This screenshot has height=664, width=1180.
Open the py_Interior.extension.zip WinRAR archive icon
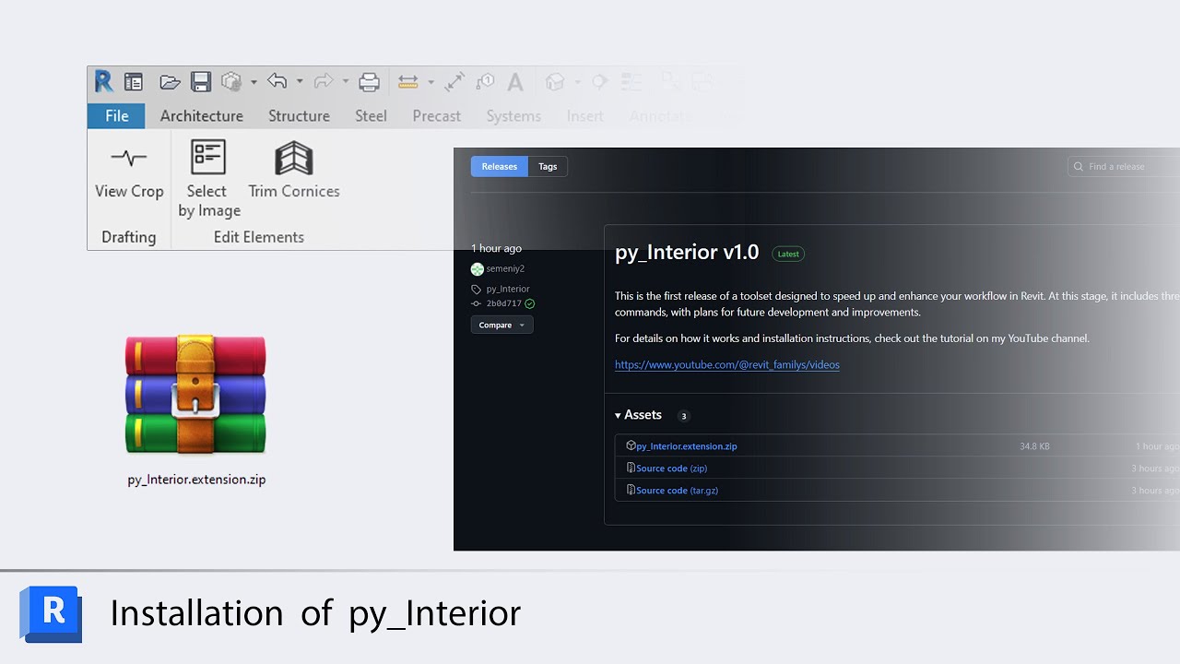[195, 395]
